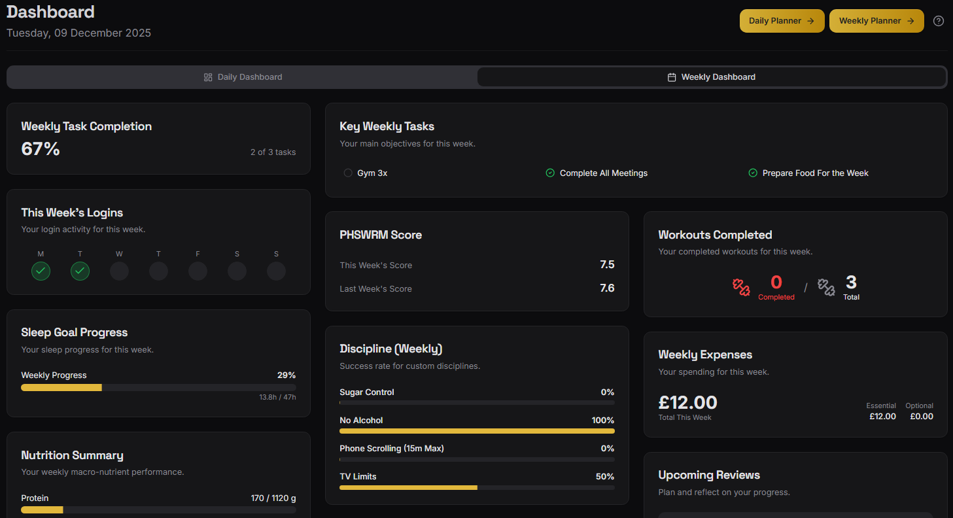Click the TV Limits progress bar
The image size is (953, 518).
477,487
